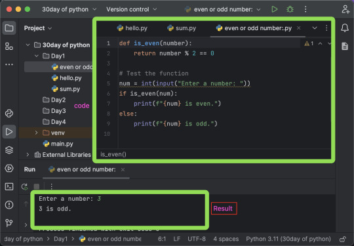Select the Day3 folder
The image size is (354, 246).
point(54,111)
